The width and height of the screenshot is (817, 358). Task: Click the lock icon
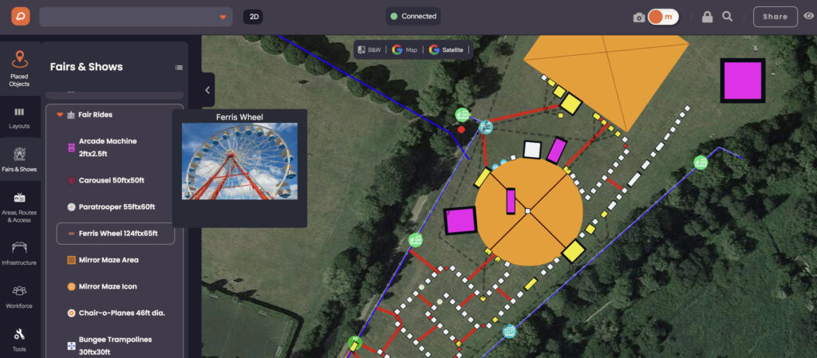coord(707,17)
